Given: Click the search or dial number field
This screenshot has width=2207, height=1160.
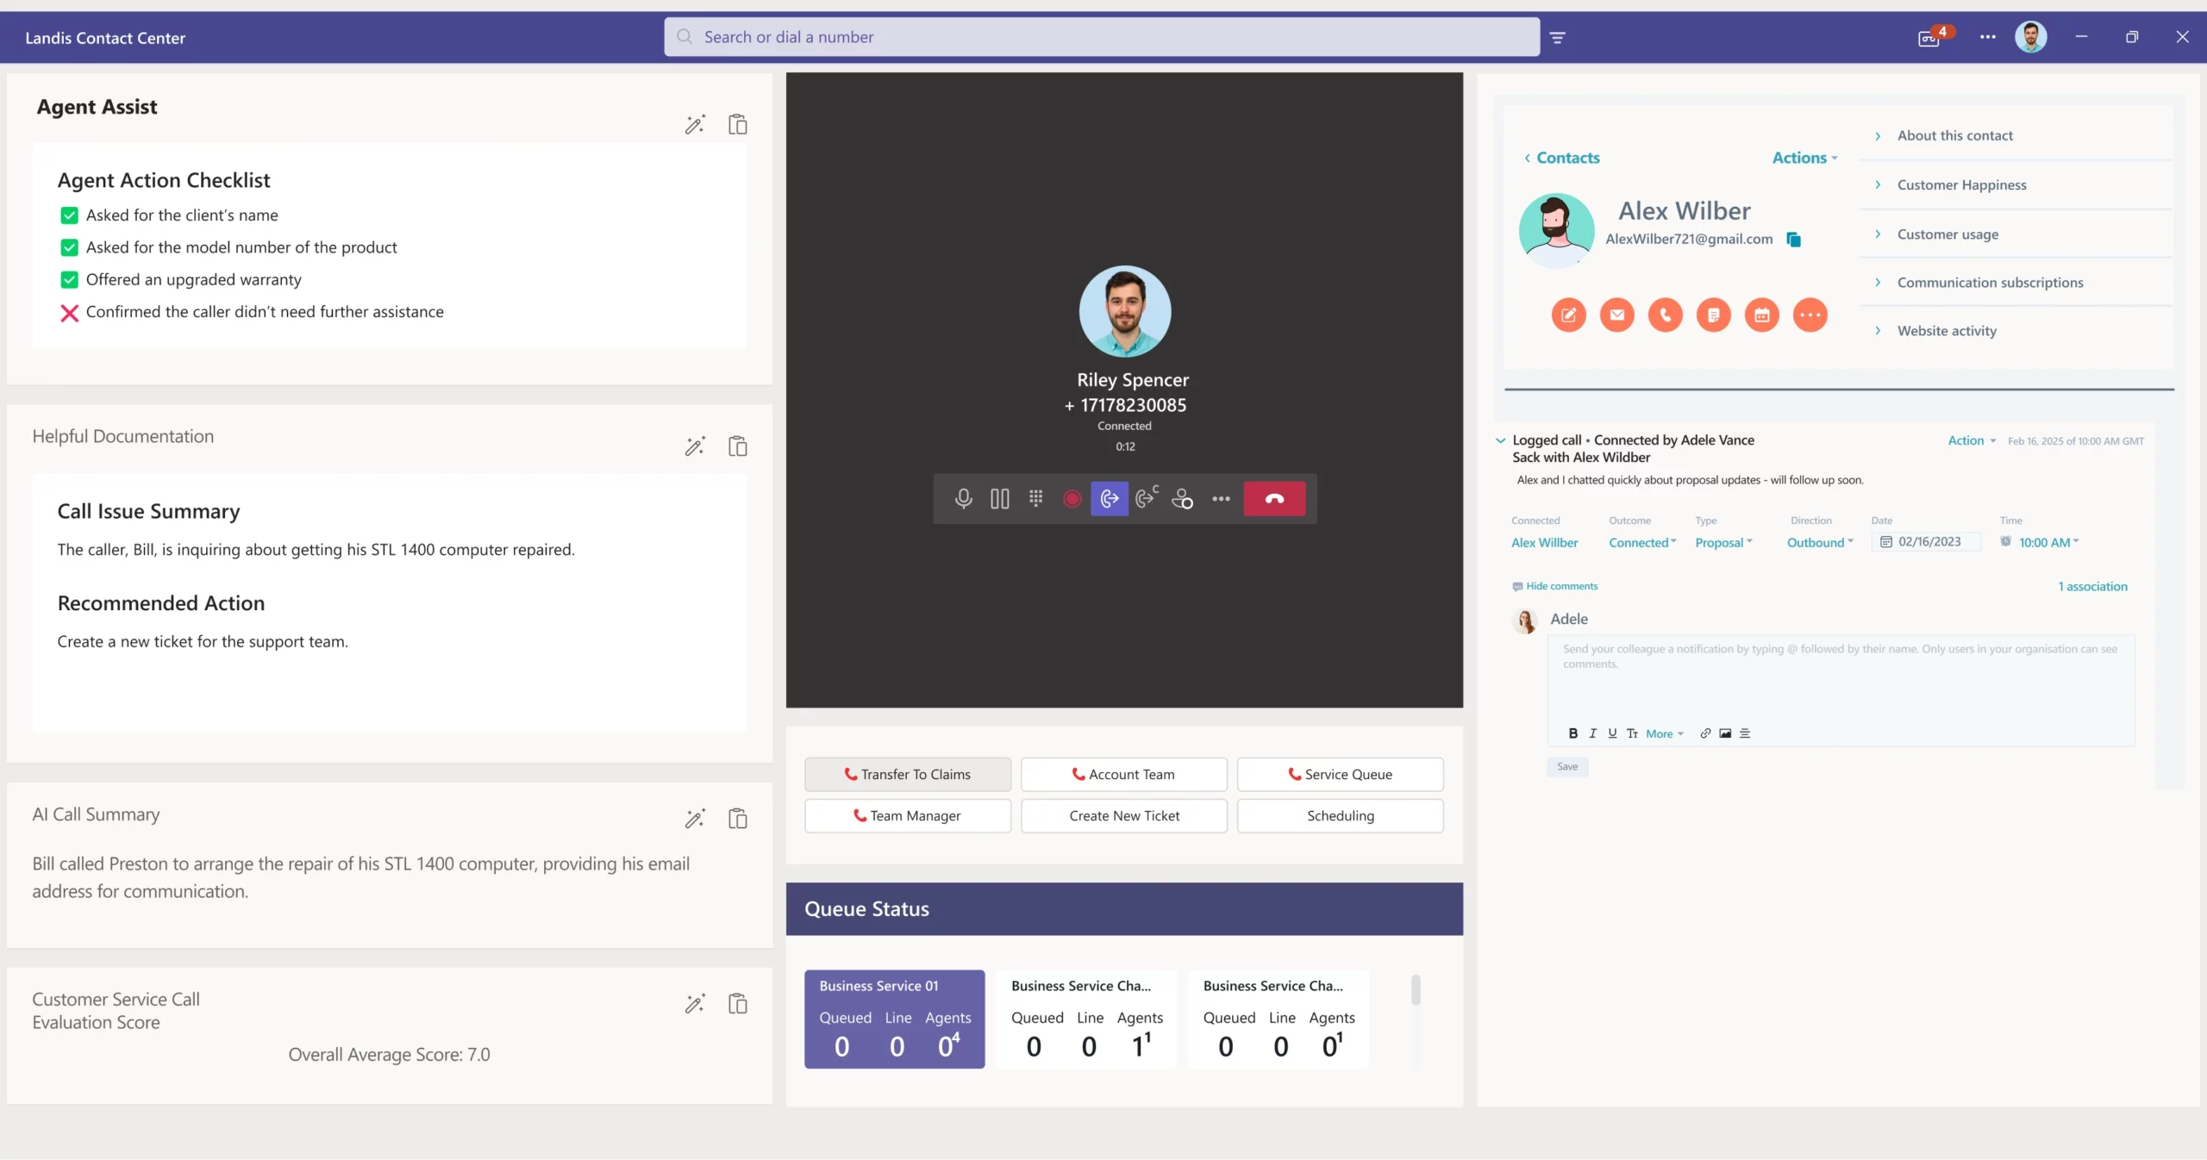Looking at the screenshot, I should pyautogui.click(x=1101, y=37).
